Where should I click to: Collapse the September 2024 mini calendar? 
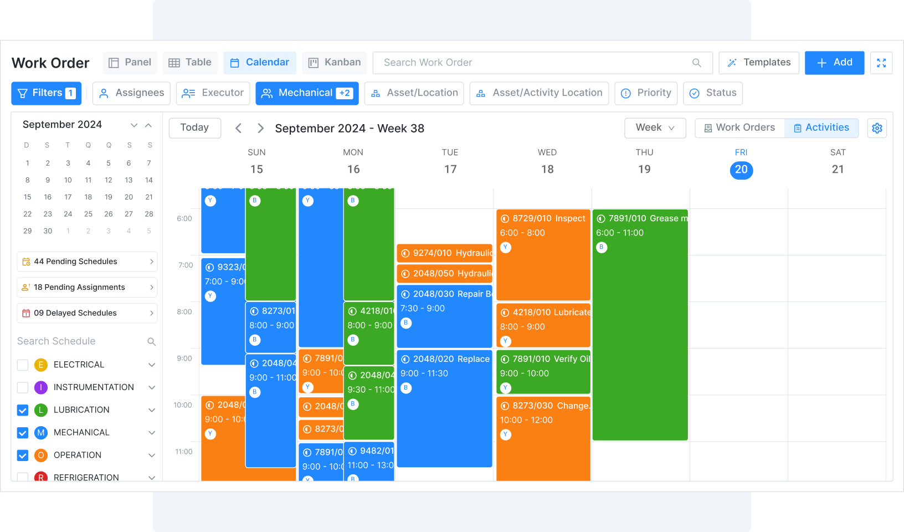tap(148, 125)
